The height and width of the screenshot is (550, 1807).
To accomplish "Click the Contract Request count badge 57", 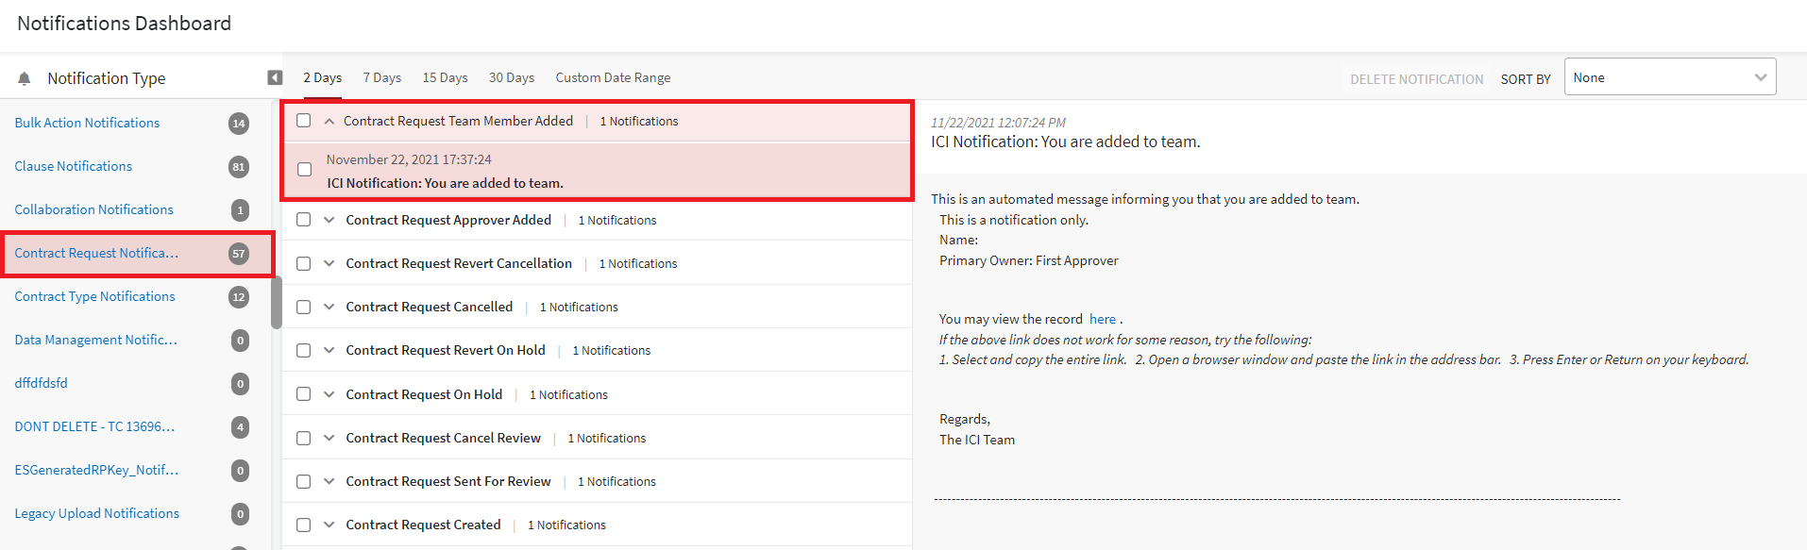I will click(239, 253).
